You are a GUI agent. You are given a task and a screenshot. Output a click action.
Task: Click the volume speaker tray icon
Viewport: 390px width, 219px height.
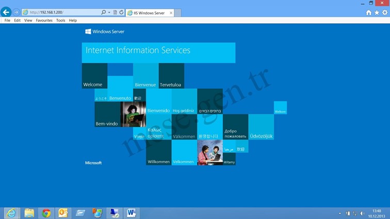(x=363, y=213)
